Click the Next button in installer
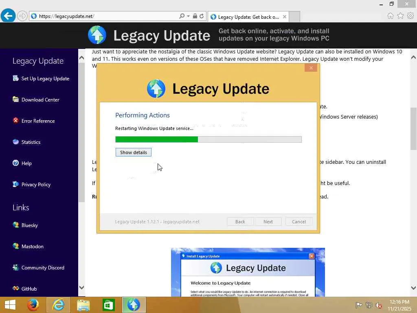This screenshot has width=417, height=313. [268, 222]
